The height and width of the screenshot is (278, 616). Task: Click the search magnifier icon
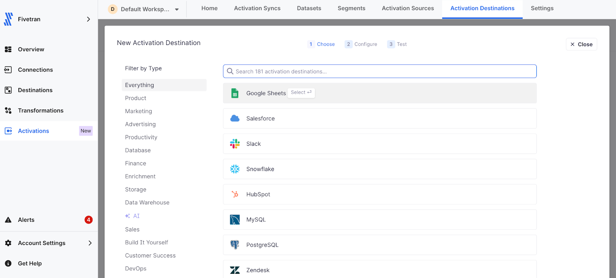tap(230, 71)
